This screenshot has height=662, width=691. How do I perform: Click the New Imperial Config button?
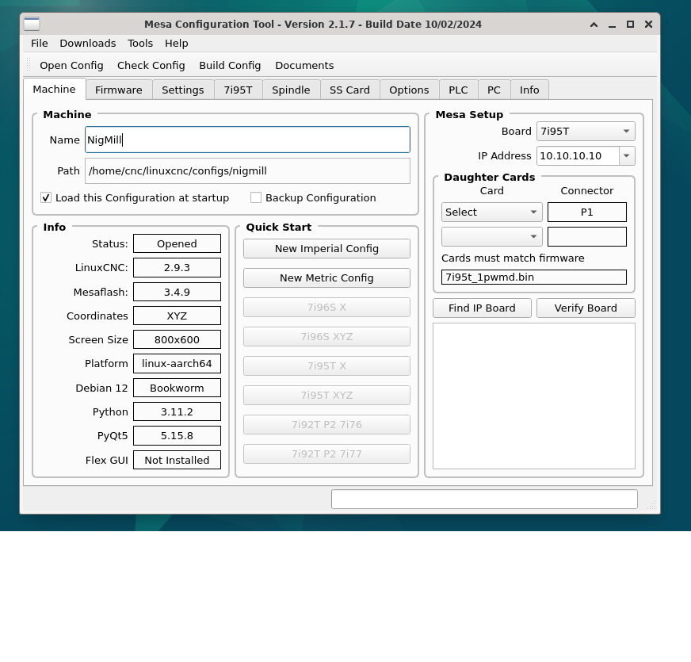click(326, 249)
